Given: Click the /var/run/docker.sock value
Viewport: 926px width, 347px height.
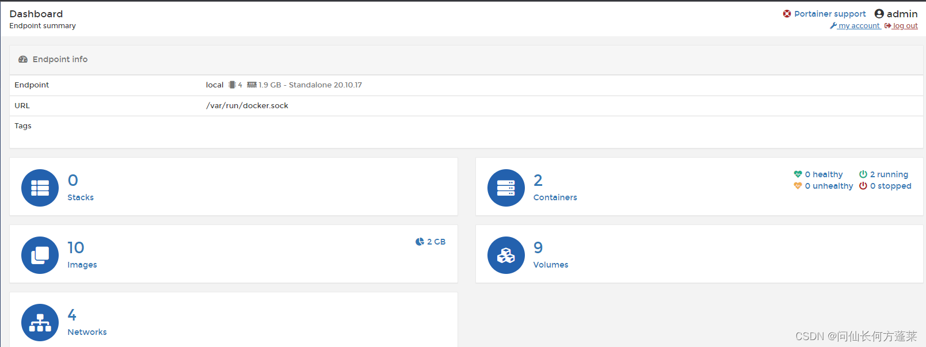Looking at the screenshot, I should click(x=247, y=105).
